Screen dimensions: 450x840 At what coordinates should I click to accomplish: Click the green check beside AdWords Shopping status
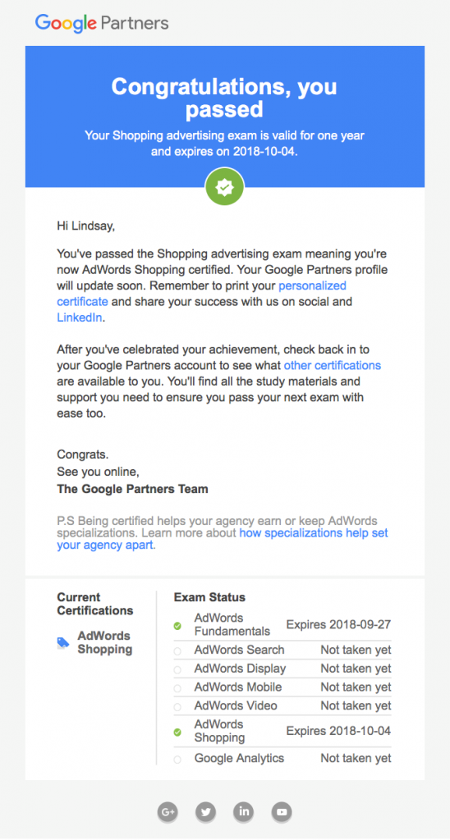point(177,731)
